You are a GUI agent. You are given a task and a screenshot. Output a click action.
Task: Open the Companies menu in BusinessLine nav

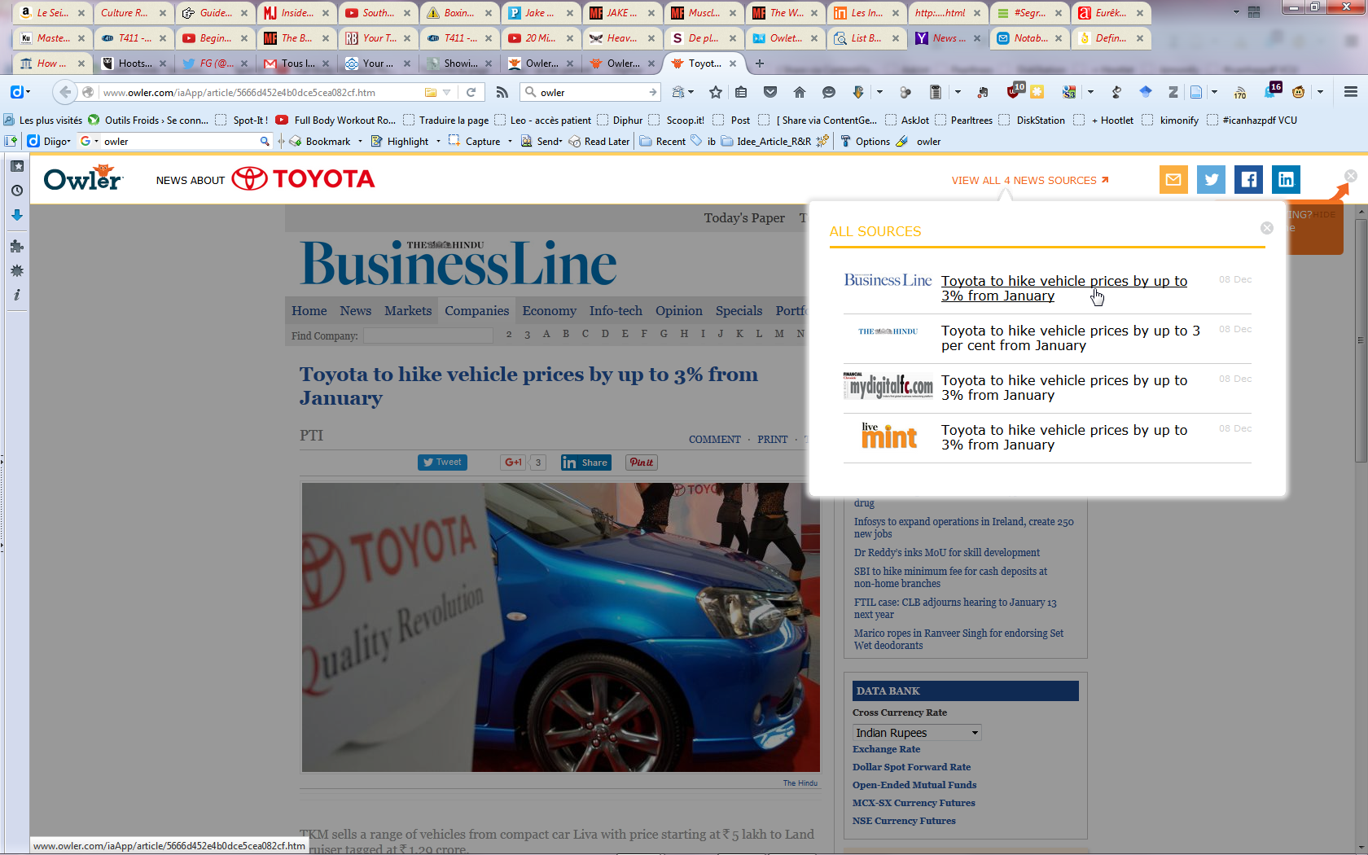[x=476, y=310]
